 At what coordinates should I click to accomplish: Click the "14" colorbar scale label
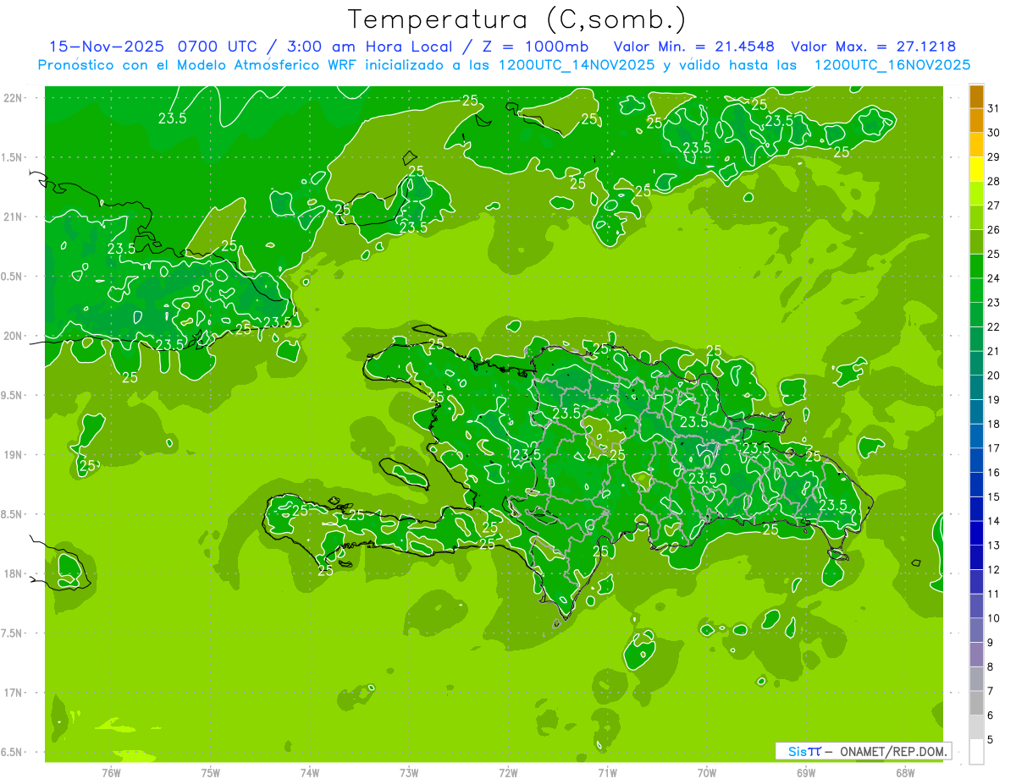994,521
